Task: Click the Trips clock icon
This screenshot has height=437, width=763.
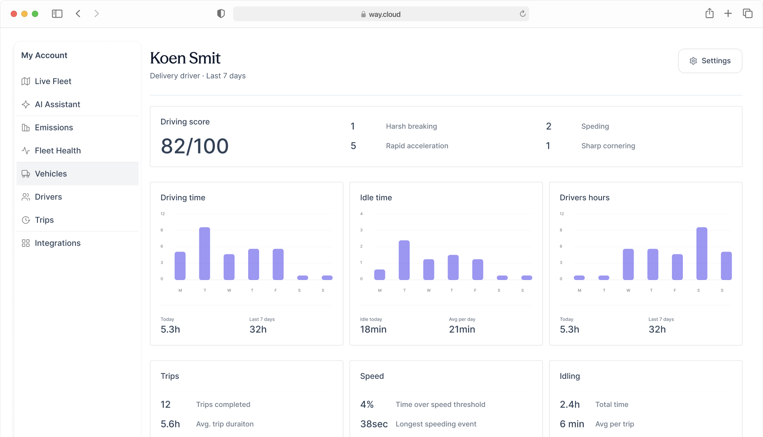Action: click(x=26, y=220)
